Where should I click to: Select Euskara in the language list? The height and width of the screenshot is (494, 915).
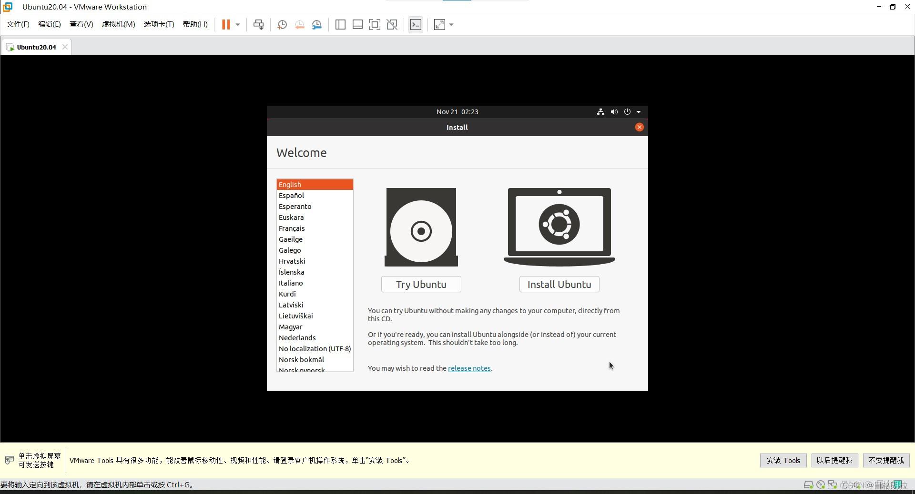coord(315,217)
